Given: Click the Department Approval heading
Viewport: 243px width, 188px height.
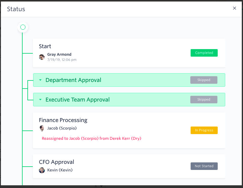Looking at the screenshot, I should [x=73, y=80].
